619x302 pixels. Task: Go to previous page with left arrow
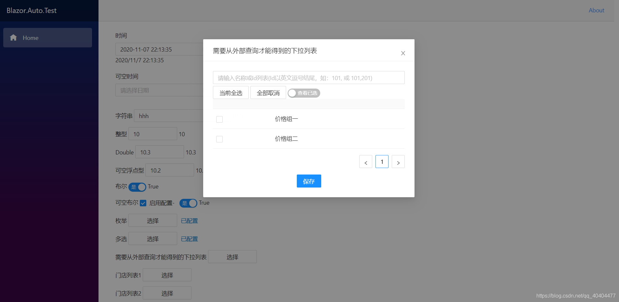pyautogui.click(x=365, y=162)
